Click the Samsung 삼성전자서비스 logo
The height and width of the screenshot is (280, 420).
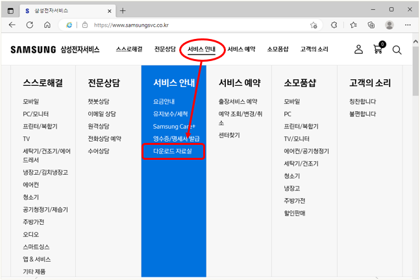(x=55, y=49)
